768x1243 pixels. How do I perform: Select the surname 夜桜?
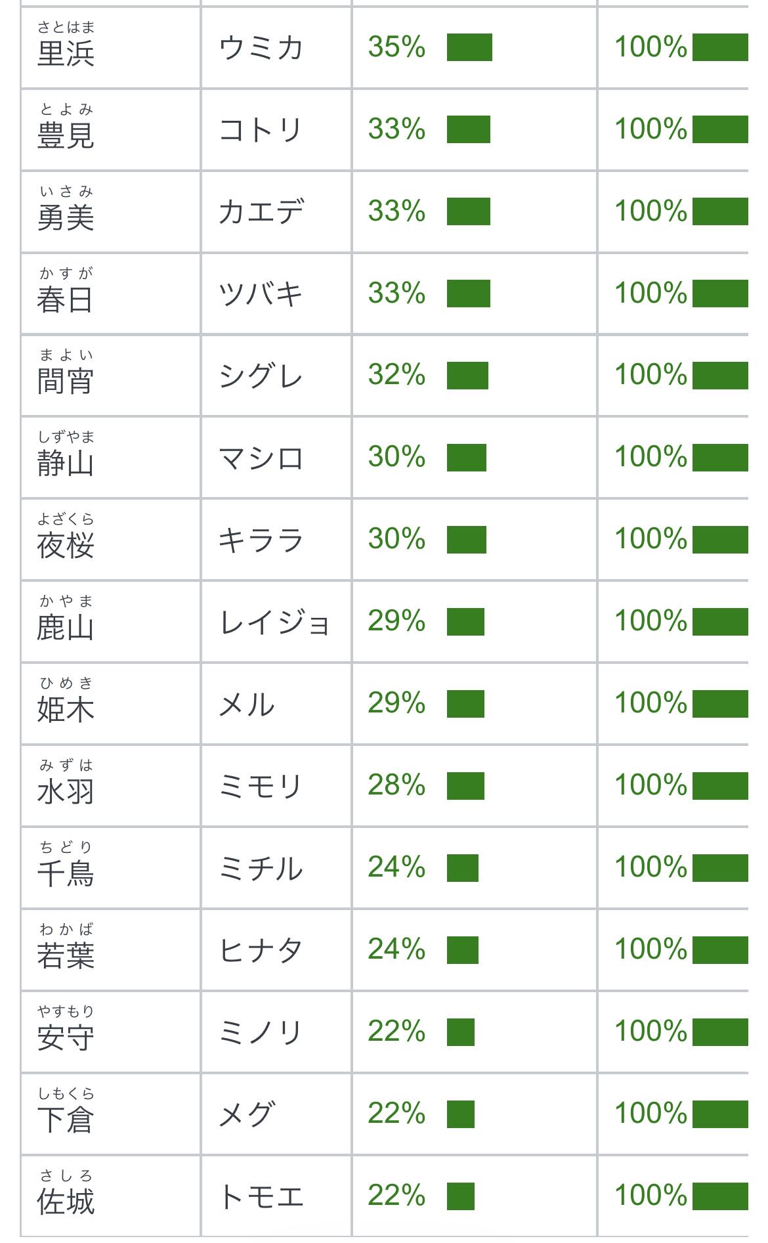pos(66,546)
